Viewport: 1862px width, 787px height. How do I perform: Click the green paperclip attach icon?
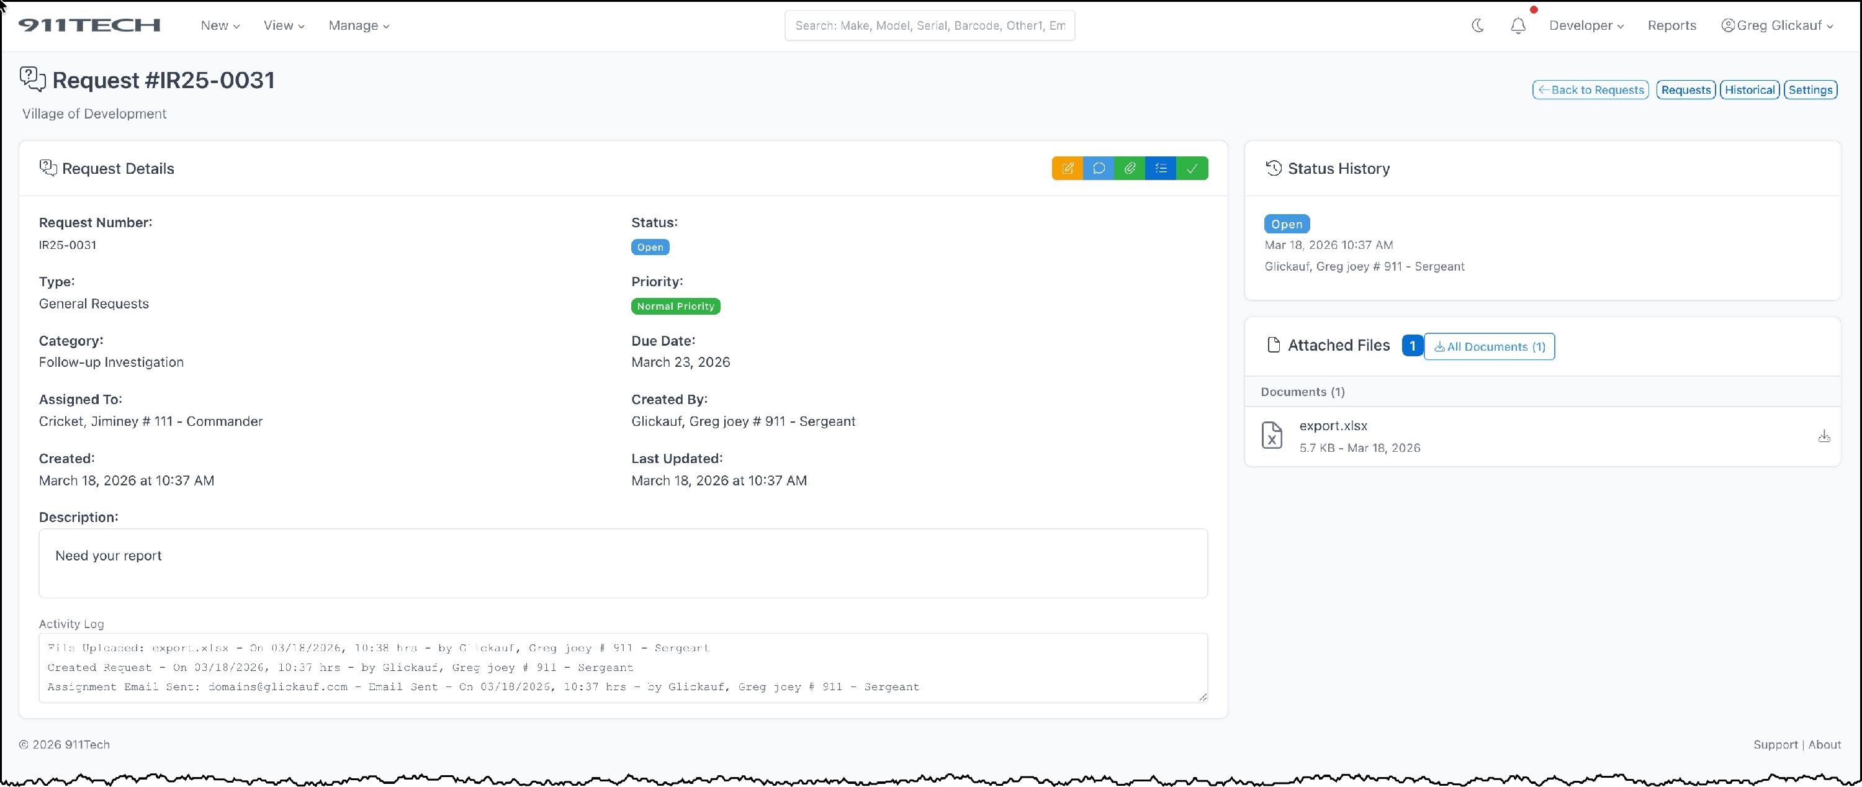point(1130,168)
